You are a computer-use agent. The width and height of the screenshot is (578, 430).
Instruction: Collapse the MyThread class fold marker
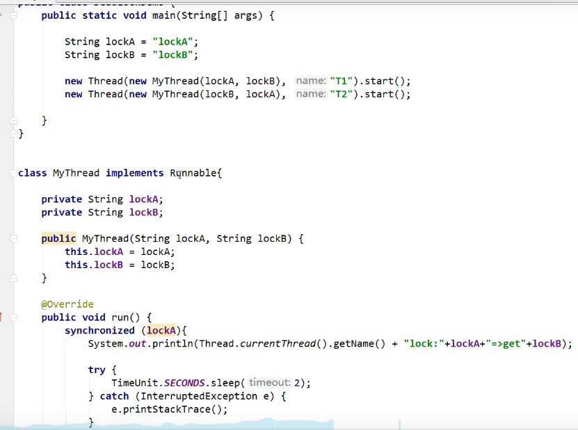[13, 173]
